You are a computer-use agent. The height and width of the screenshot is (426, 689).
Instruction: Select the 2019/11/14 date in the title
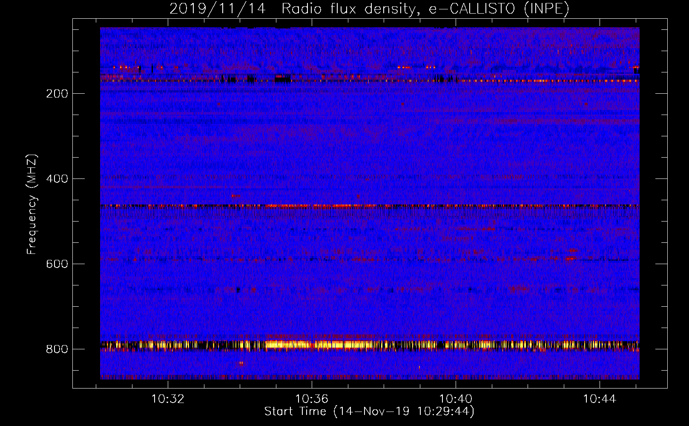218,9
